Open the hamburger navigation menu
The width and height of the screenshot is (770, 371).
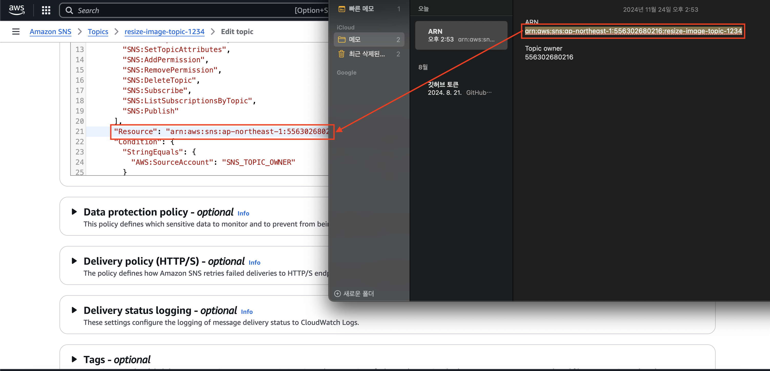[x=16, y=32]
